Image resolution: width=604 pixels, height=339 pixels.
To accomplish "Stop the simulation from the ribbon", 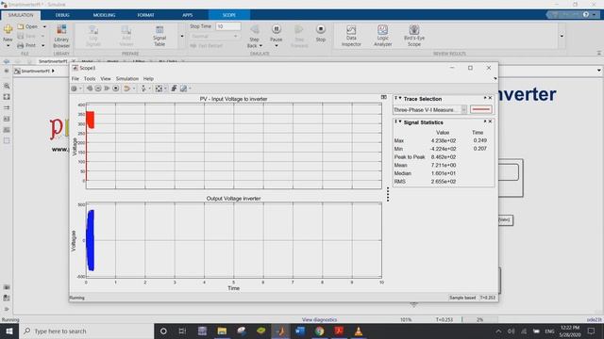I will pos(321,33).
